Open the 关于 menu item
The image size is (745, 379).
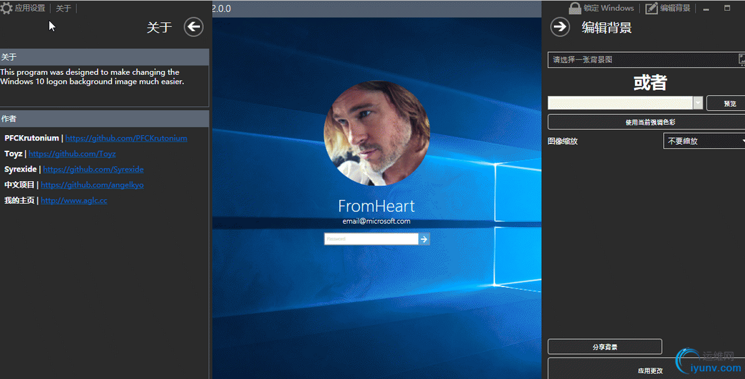pos(63,9)
